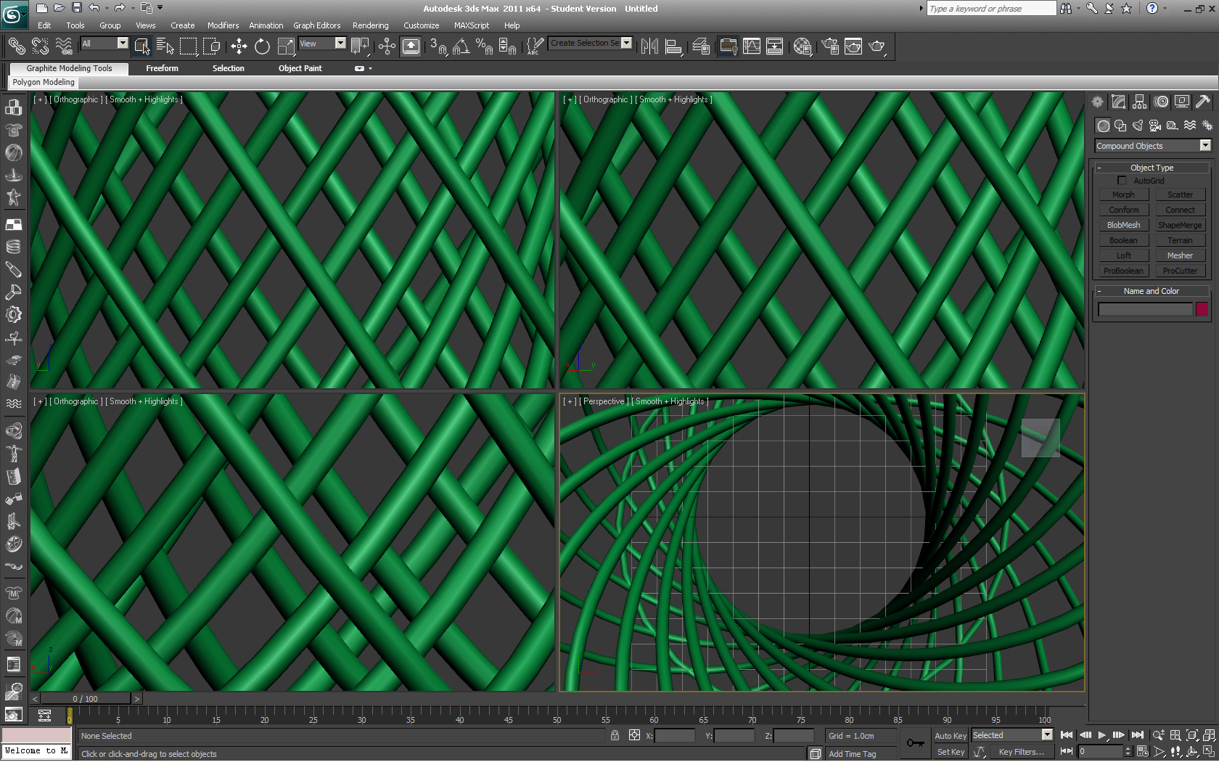Image resolution: width=1219 pixels, height=762 pixels.
Task: Switch to the Modify command panel
Action: [x=1119, y=102]
